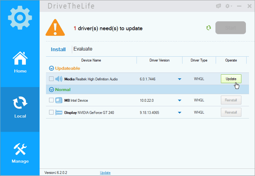Viewport: 255px width, 176px height.
Task: Click the green refresh scan icon
Action: point(208,28)
